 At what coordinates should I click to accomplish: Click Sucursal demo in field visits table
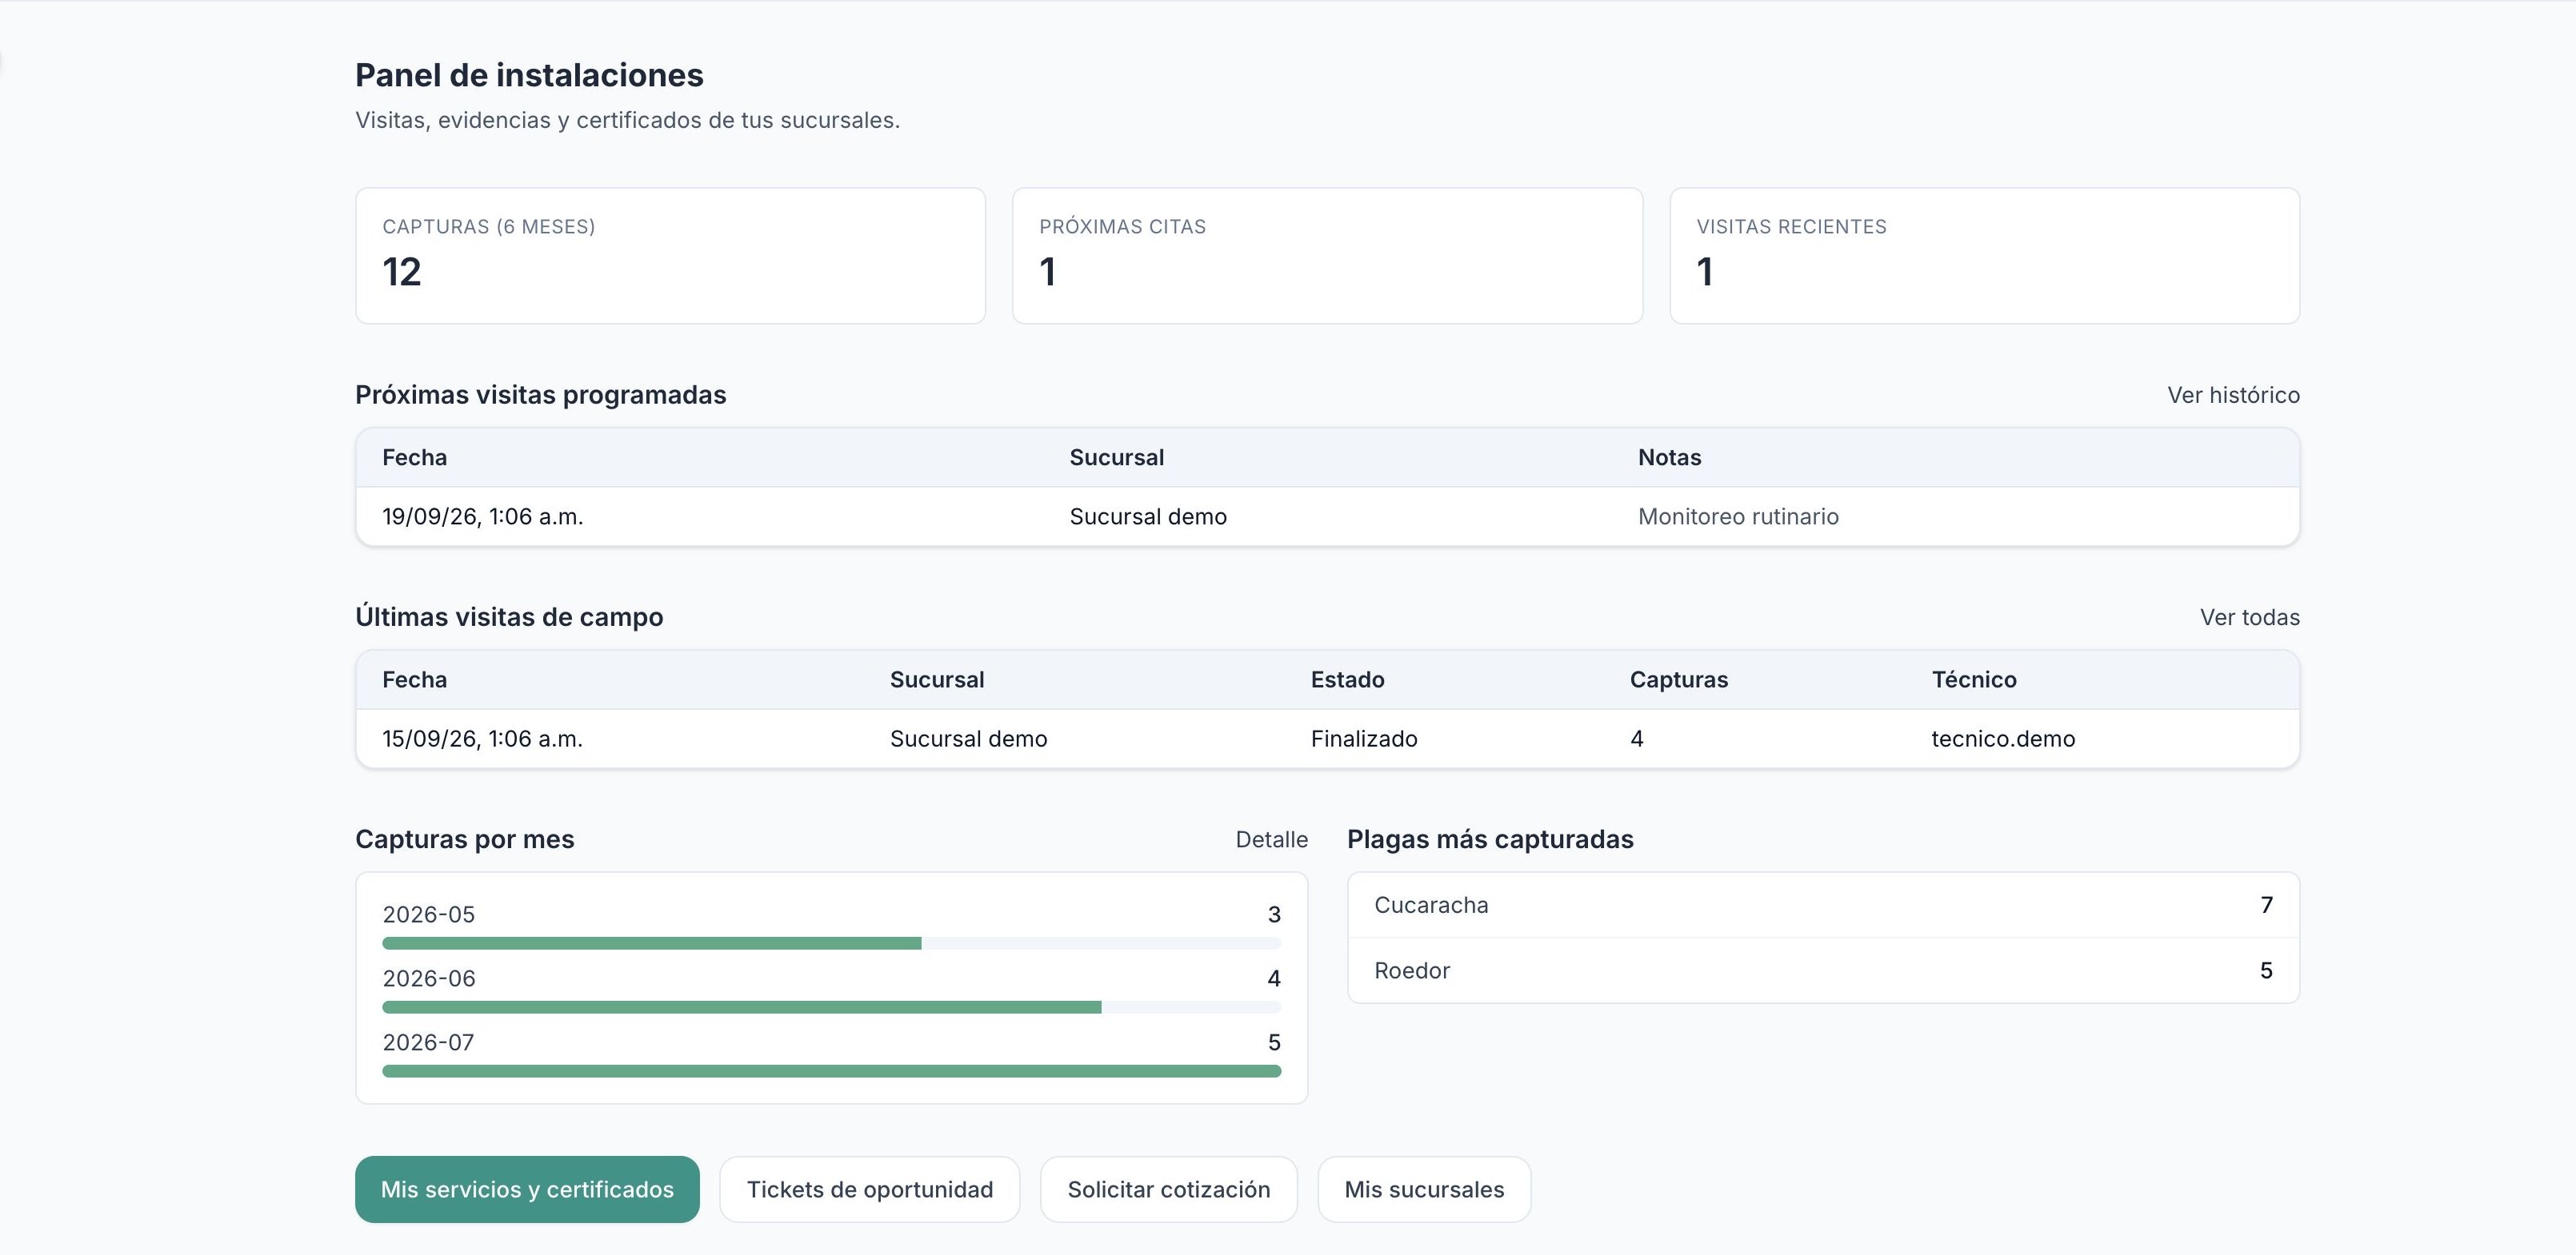[968, 739]
